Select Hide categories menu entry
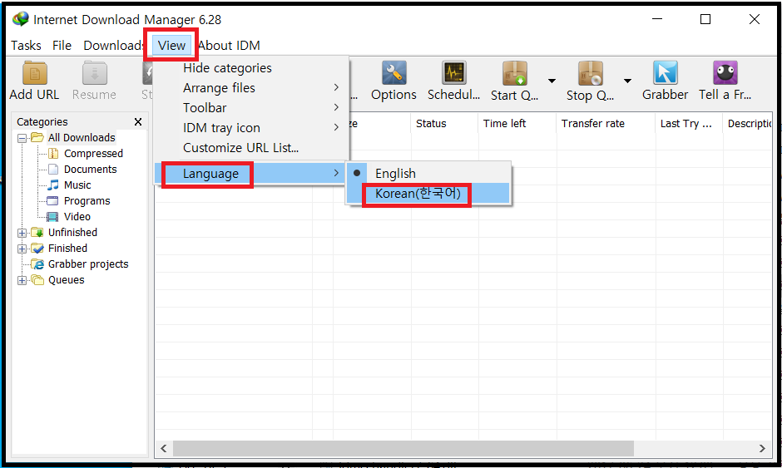This screenshot has height=468, width=782. pyautogui.click(x=250, y=68)
